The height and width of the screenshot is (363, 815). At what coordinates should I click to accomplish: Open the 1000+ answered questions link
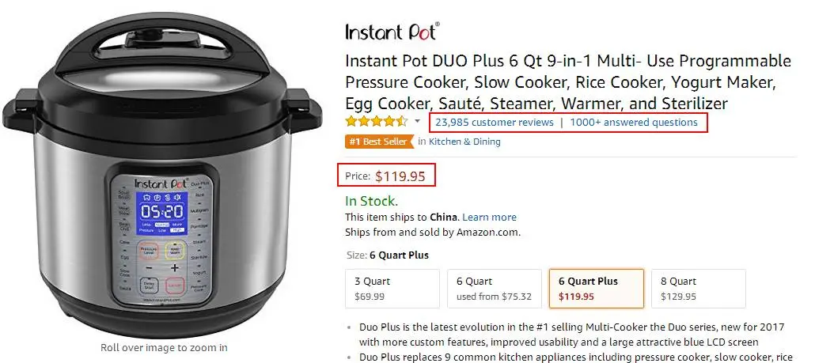tap(634, 123)
